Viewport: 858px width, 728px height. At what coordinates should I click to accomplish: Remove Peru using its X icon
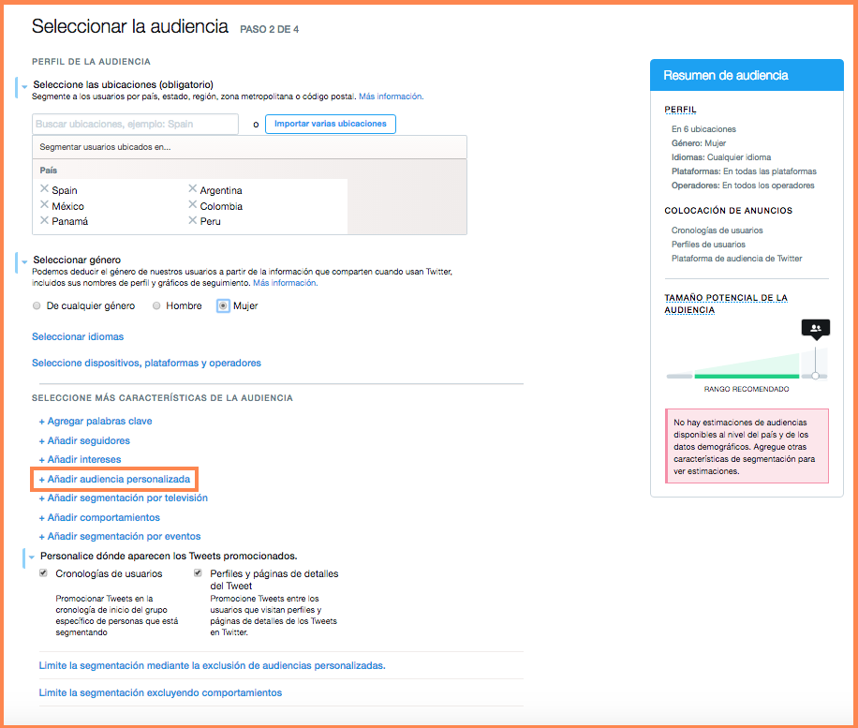(x=192, y=220)
